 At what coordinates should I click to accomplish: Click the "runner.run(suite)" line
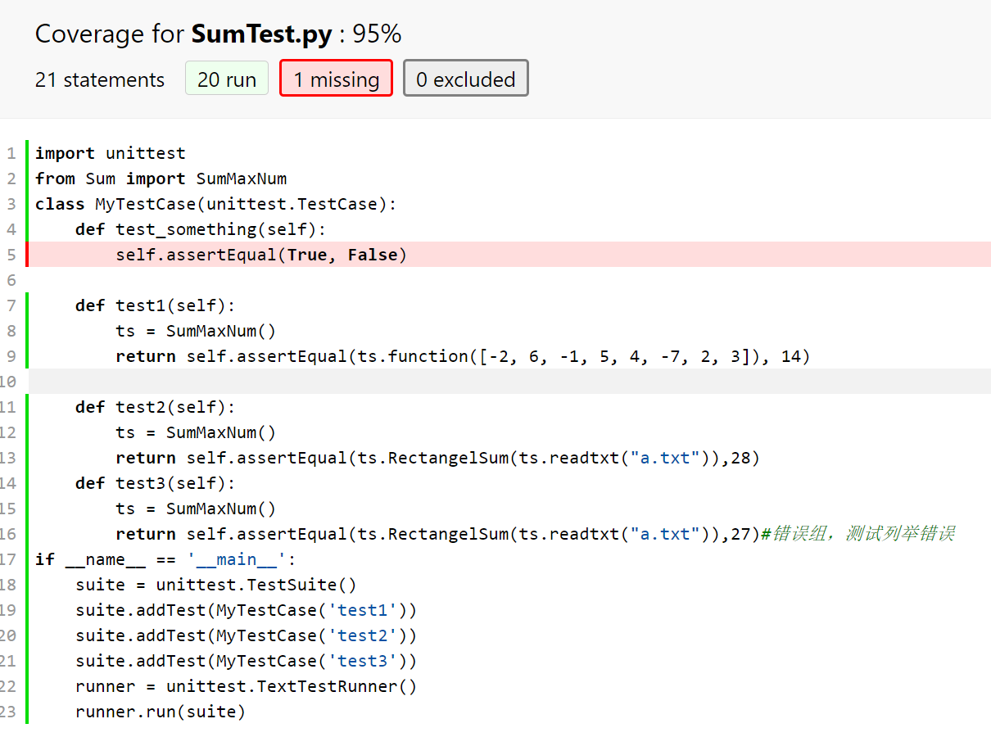pyautogui.click(x=161, y=712)
